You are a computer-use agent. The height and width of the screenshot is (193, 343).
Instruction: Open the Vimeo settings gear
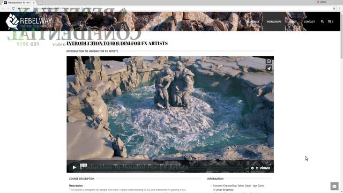pos(252,168)
